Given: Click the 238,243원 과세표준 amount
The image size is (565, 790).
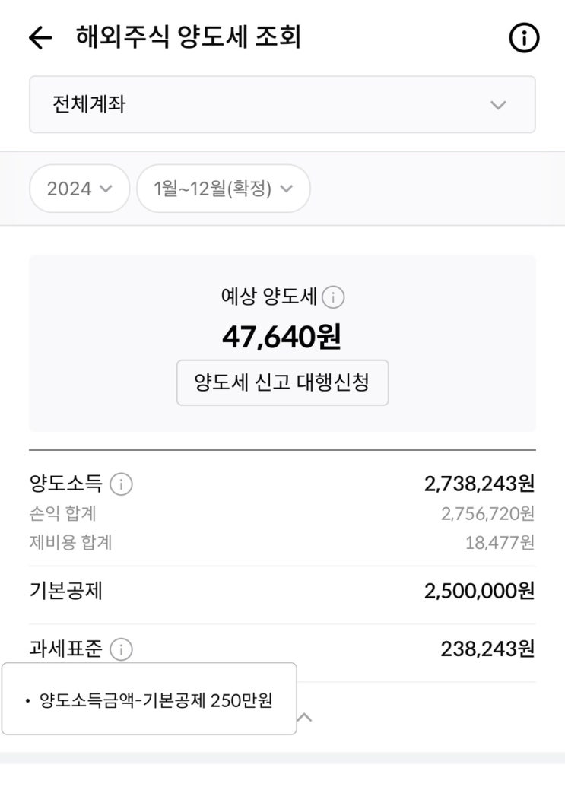Looking at the screenshot, I should (487, 649).
